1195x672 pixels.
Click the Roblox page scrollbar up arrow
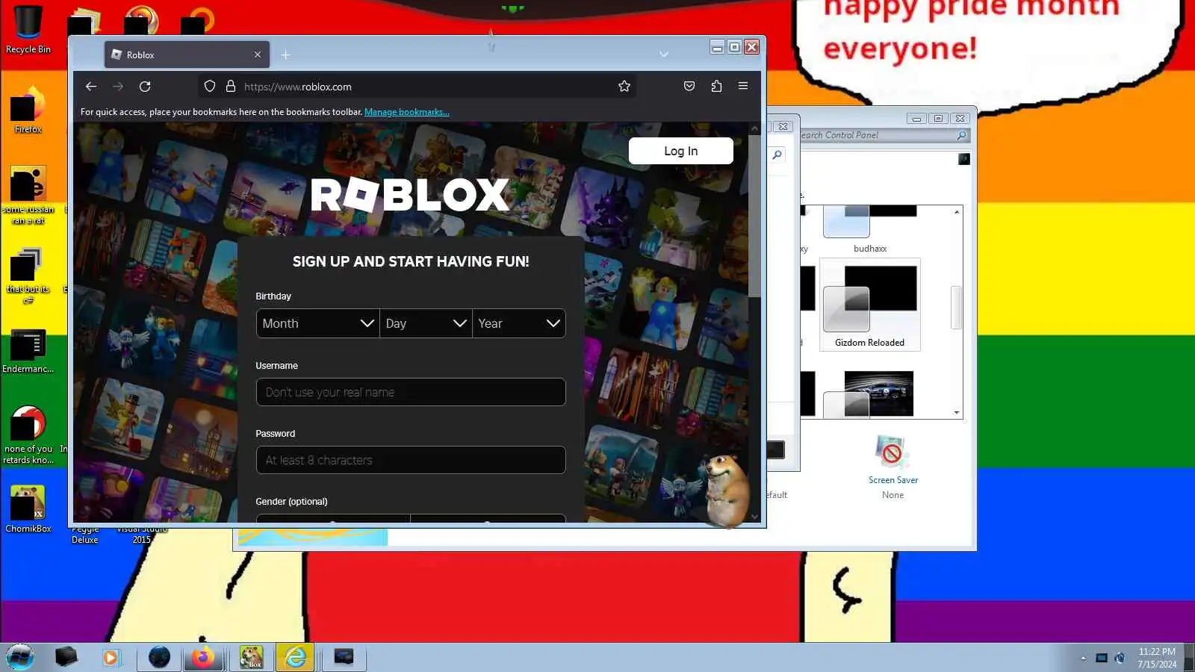click(754, 128)
